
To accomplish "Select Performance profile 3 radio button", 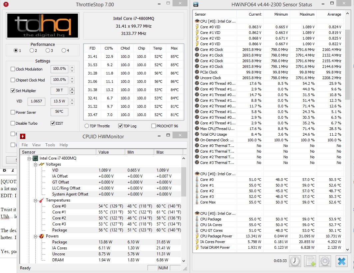I will click(x=48, y=51).
